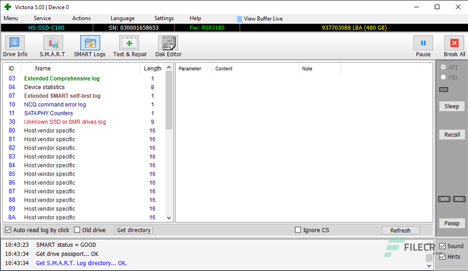Image resolution: width=468 pixels, height=271 pixels.
Task: Click the ID column header
Action: pos(12,68)
